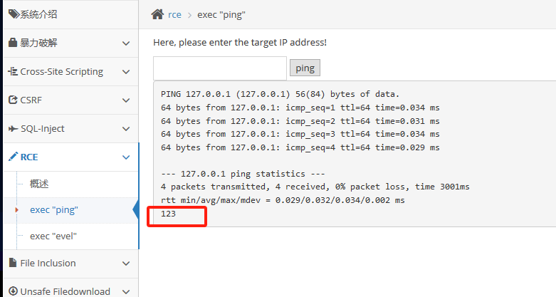The image size is (556, 297).
Task: Collapse the RCE section chevron
Action: (126, 157)
